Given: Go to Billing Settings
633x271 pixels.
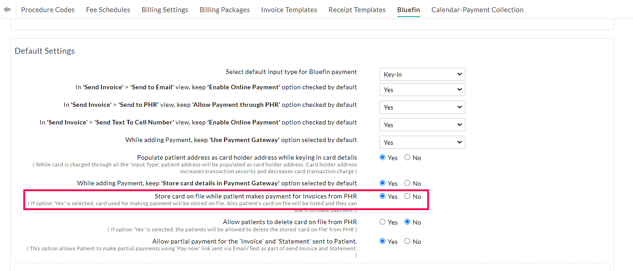Looking at the screenshot, I should coord(164,9).
